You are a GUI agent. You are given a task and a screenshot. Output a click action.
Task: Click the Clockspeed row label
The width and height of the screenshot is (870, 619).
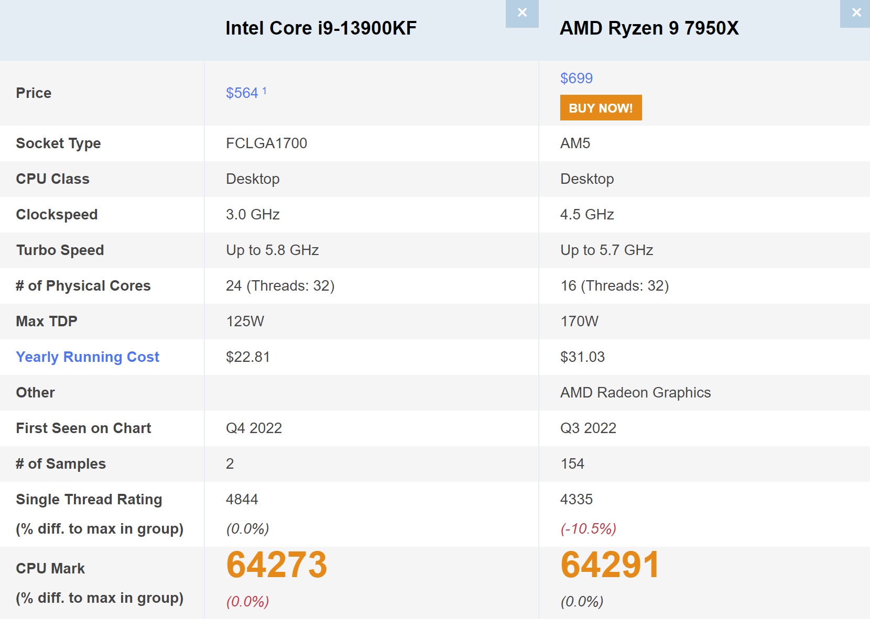[57, 215]
